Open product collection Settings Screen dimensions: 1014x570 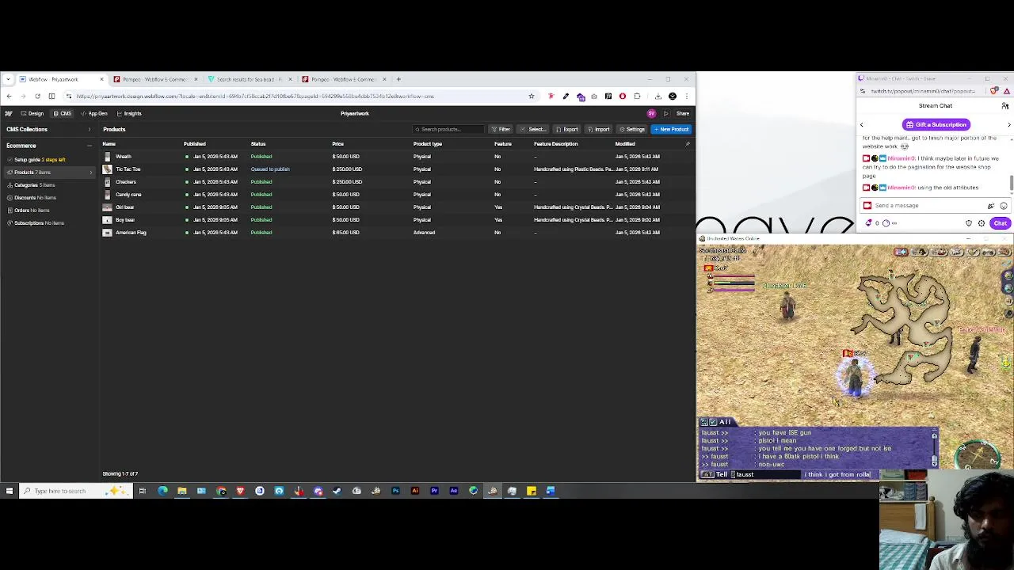[632, 129]
